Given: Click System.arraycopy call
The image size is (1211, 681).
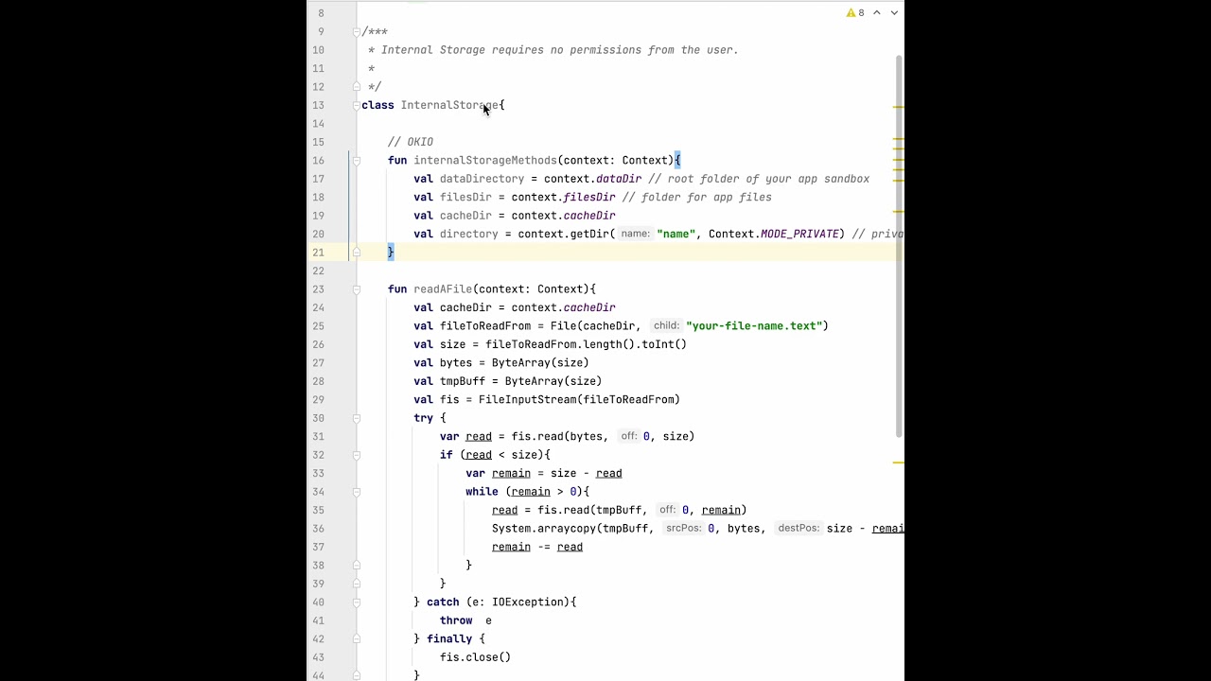Looking at the screenshot, I should click(543, 529).
